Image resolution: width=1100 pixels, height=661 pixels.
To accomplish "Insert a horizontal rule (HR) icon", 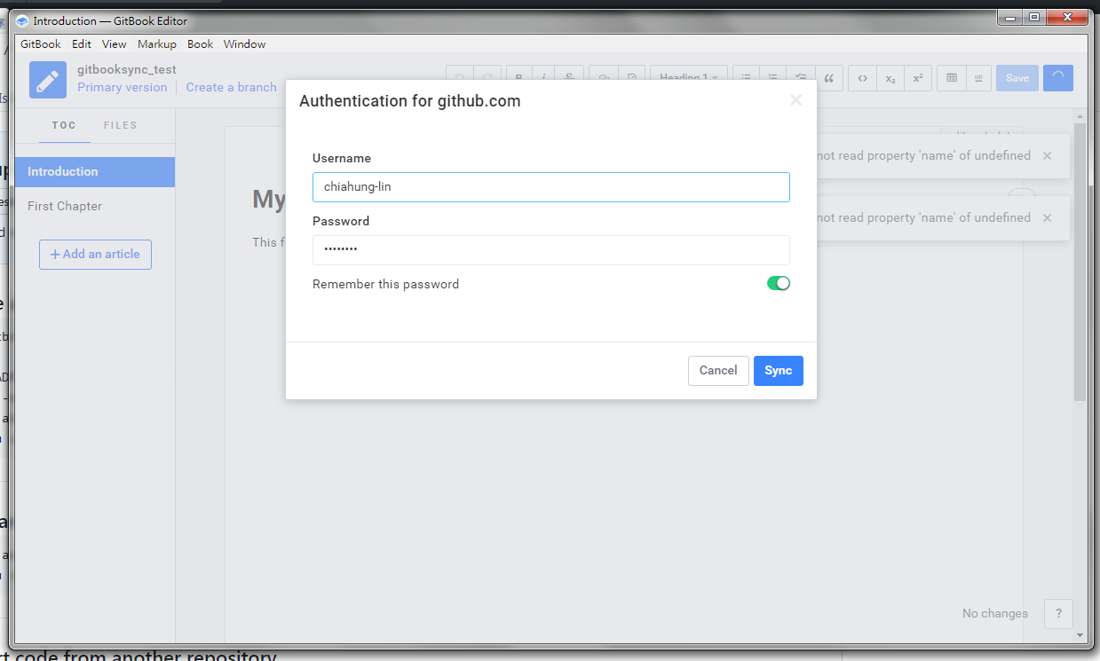I will click(x=978, y=78).
